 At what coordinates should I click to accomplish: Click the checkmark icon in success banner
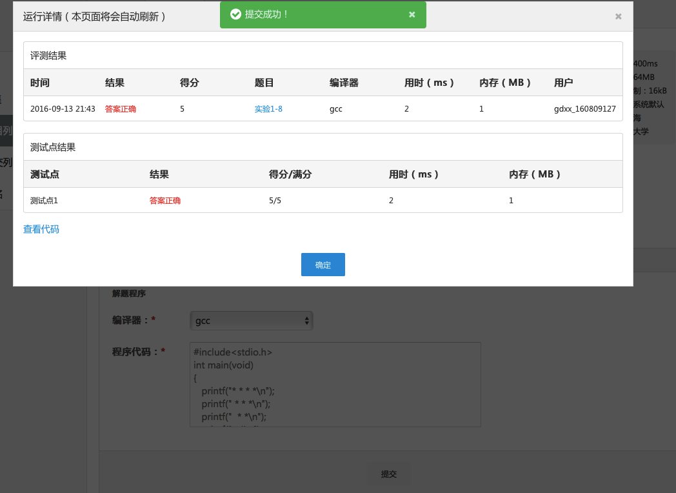pyautogui.click(x=235, y=15)
